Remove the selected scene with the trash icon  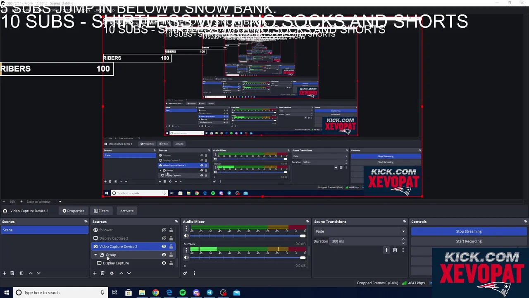(x=12, y=273)
